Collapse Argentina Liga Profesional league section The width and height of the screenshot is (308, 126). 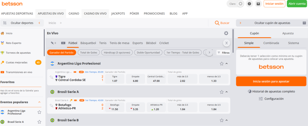[226, 64]
